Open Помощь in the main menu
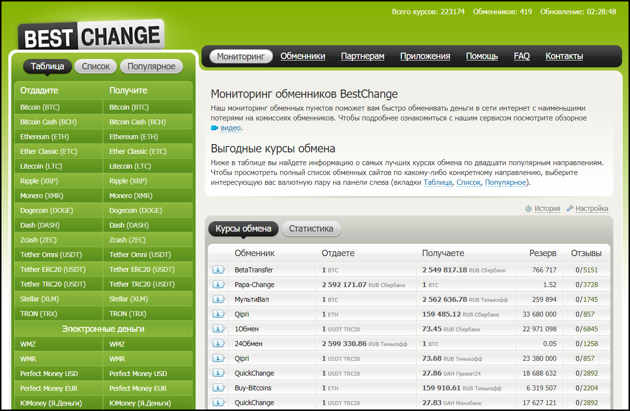The image size is (630, 411). point(482,56)
